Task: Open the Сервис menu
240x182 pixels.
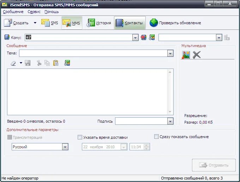Action: (x=34, y=12)
